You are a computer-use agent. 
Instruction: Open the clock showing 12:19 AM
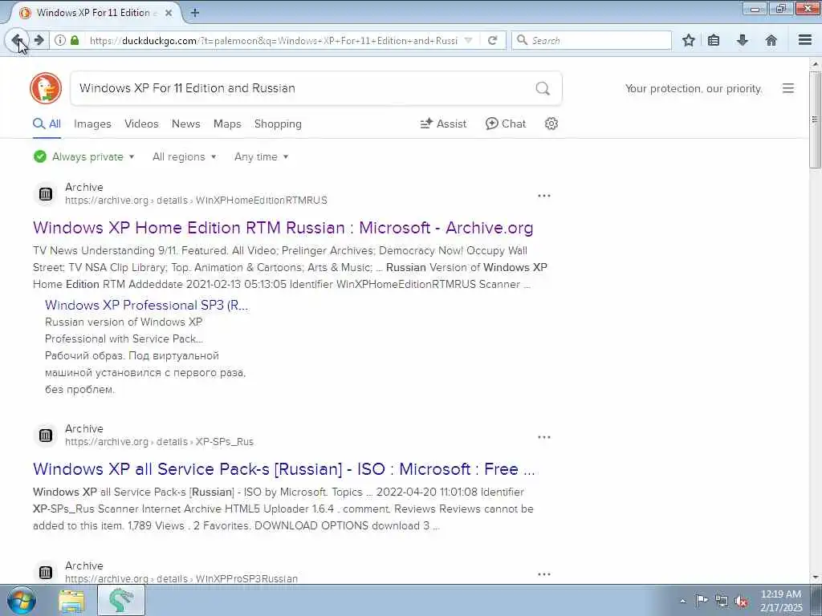[781, 601]
